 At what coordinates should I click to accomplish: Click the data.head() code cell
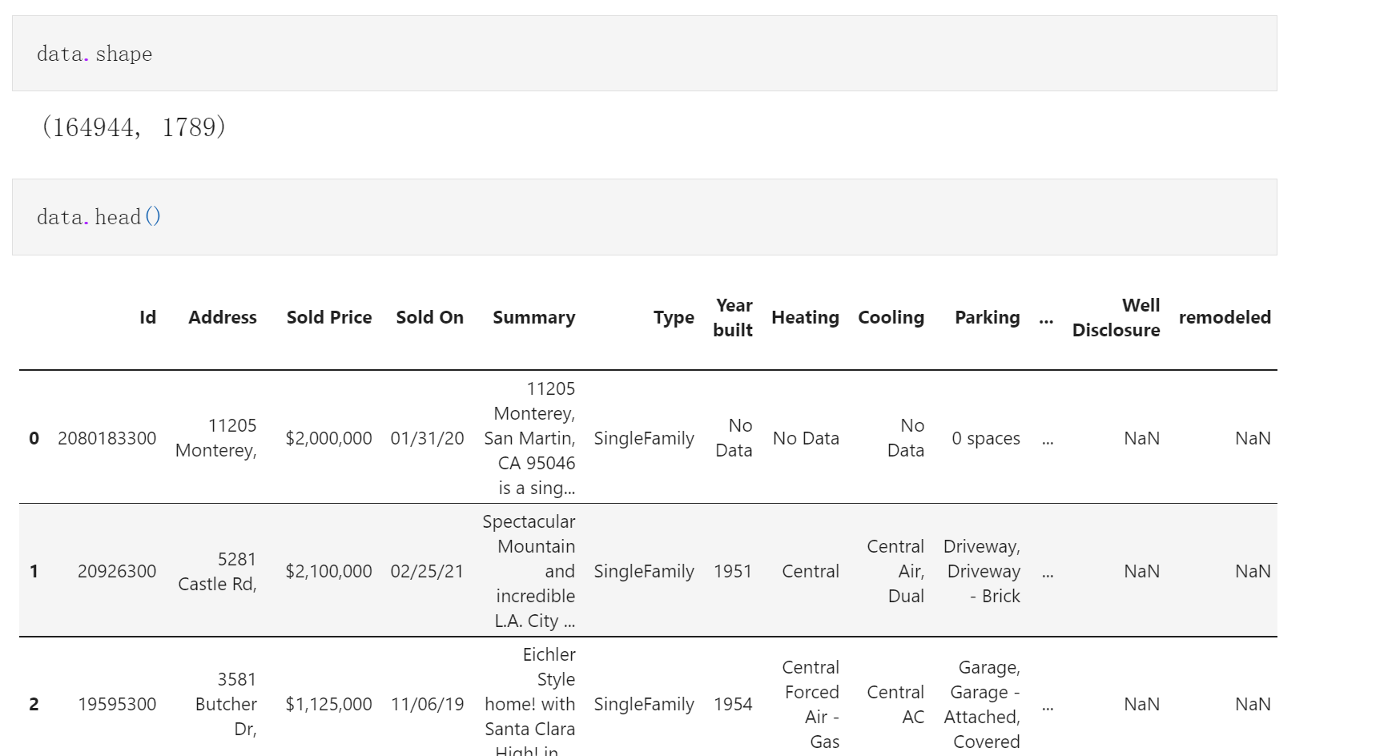(x=644, y=217)
